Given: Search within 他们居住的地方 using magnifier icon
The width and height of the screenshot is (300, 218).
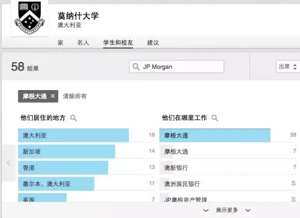Looking at the screenshot, I should (x=74, y=118).
